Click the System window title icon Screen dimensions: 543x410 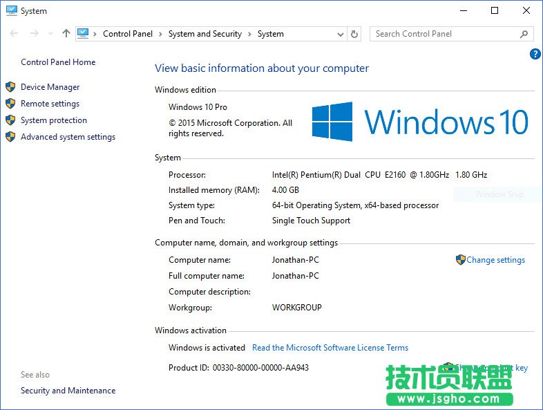12,11
